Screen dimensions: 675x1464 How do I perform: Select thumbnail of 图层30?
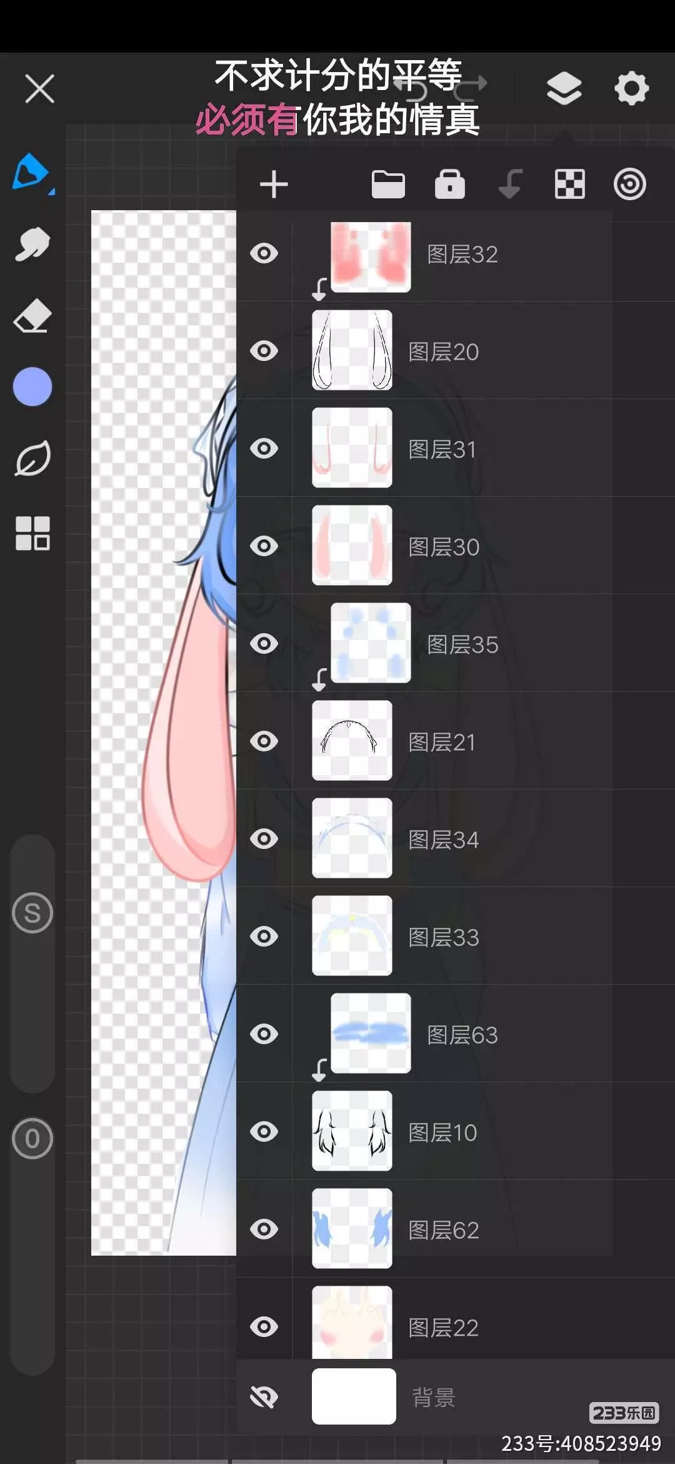pyautogui.click(x=352, y=546)
